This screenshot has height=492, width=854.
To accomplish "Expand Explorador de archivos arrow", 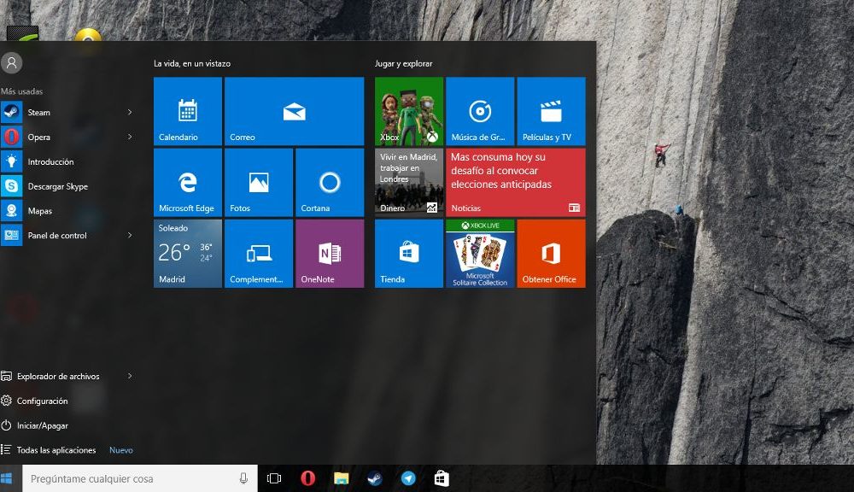I will coord(130,376).
